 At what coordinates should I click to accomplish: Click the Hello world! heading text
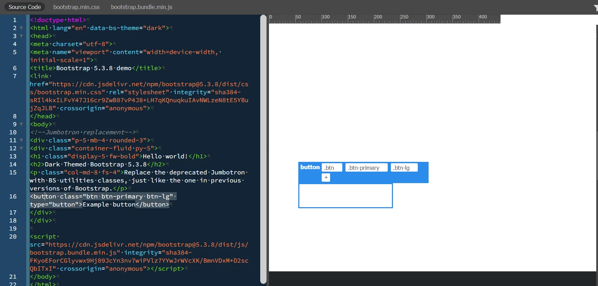[166, 156]
